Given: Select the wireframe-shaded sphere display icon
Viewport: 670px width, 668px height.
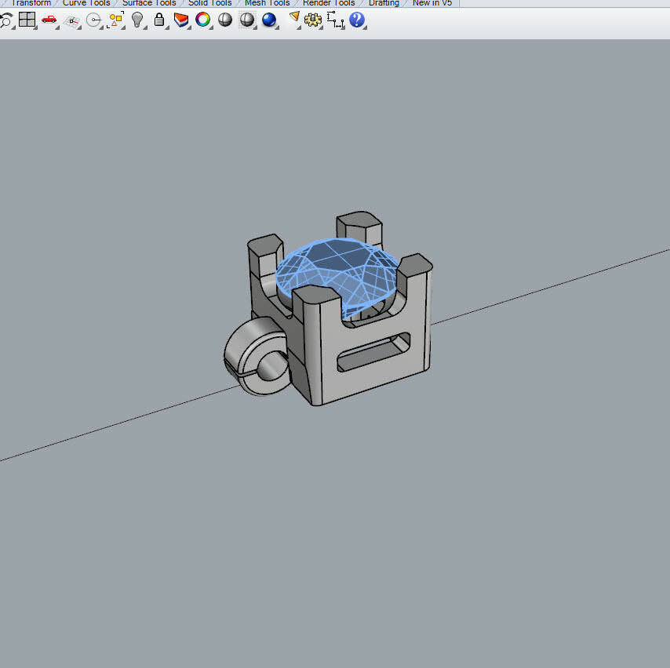Looking at the screenshot, I should pos(247,20).
